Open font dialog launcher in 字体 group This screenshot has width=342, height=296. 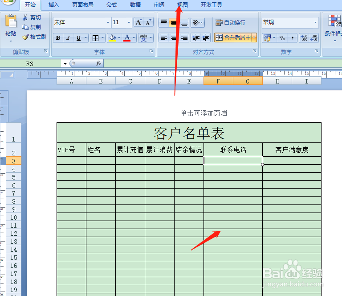pyautogui.click(x=151, y=51)
